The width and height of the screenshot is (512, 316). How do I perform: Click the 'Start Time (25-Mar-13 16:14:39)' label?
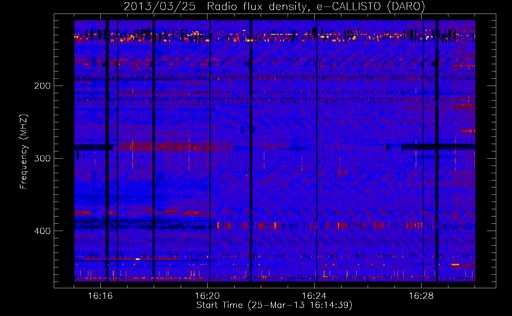pos(274,305)
